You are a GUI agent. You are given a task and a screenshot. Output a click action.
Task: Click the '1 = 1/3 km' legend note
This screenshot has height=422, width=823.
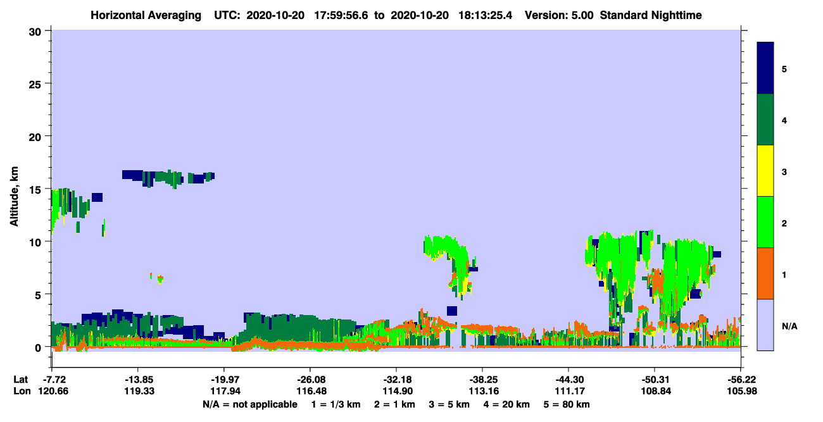337,404
